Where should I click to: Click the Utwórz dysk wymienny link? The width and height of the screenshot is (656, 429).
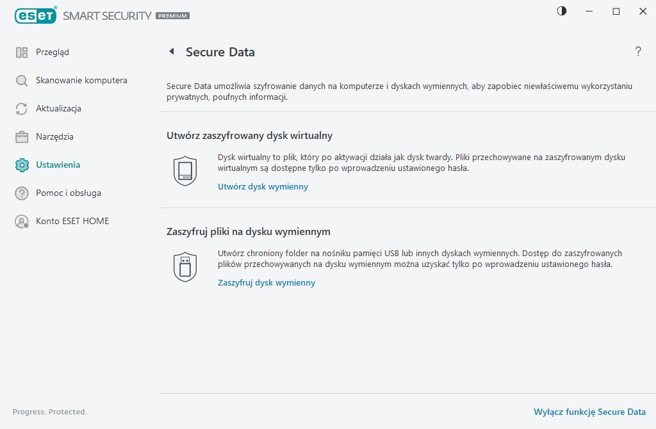coord(263,186)
